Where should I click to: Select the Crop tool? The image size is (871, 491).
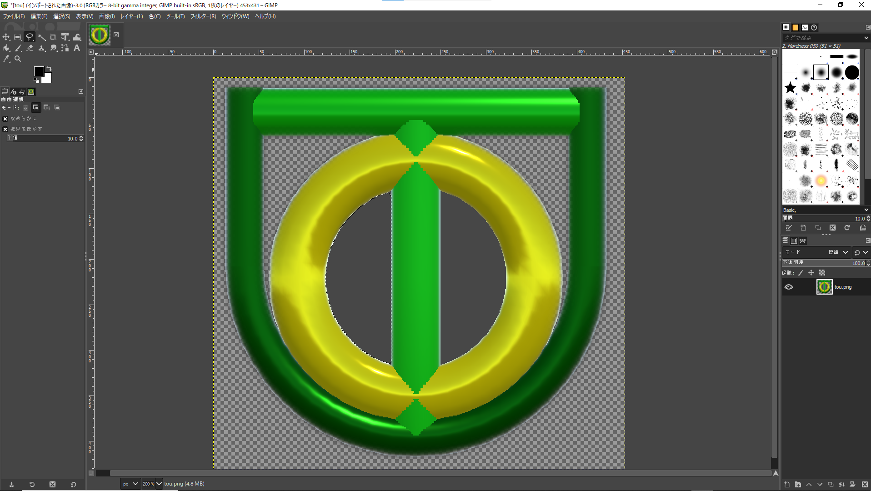pos(53,37)
